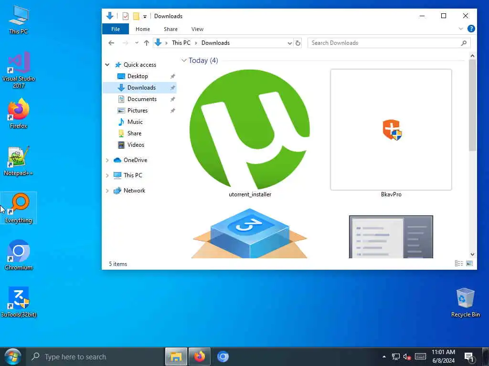Open the notification center icon
489x366 pixels.
click(x=469, y=357)
